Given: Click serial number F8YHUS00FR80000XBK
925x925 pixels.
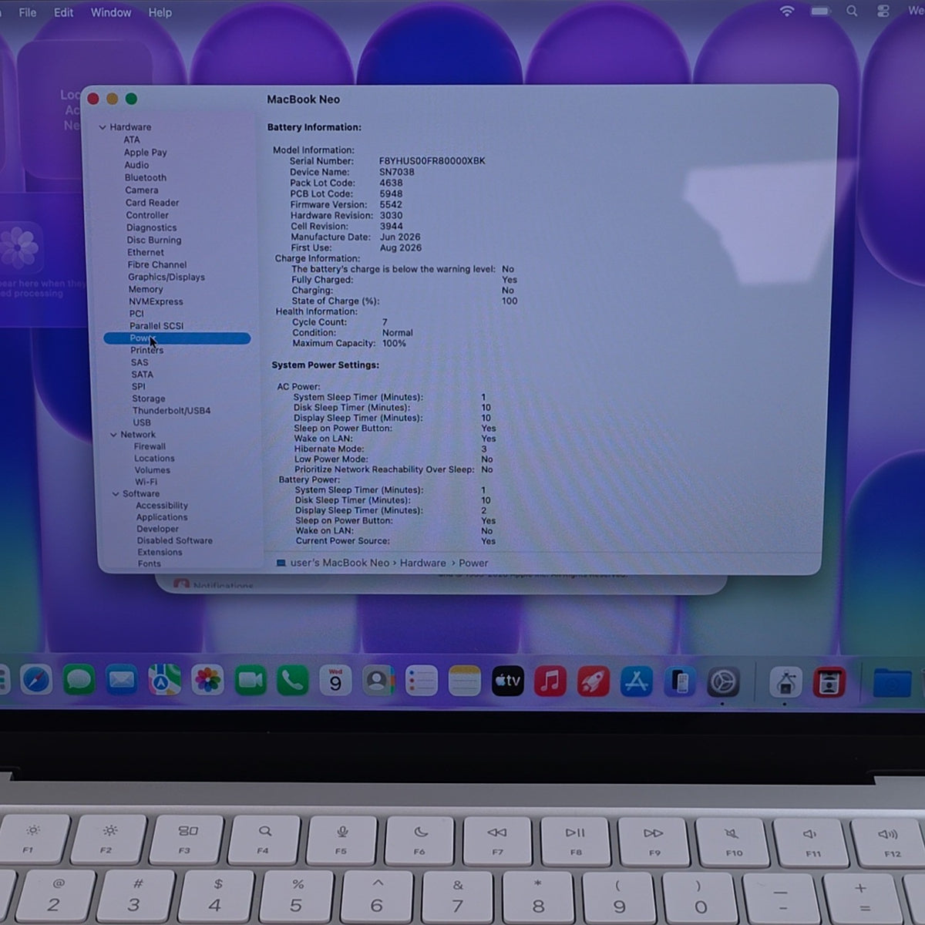Looking at the screenshot, I should pyautogui.click(x=432, y=161).
